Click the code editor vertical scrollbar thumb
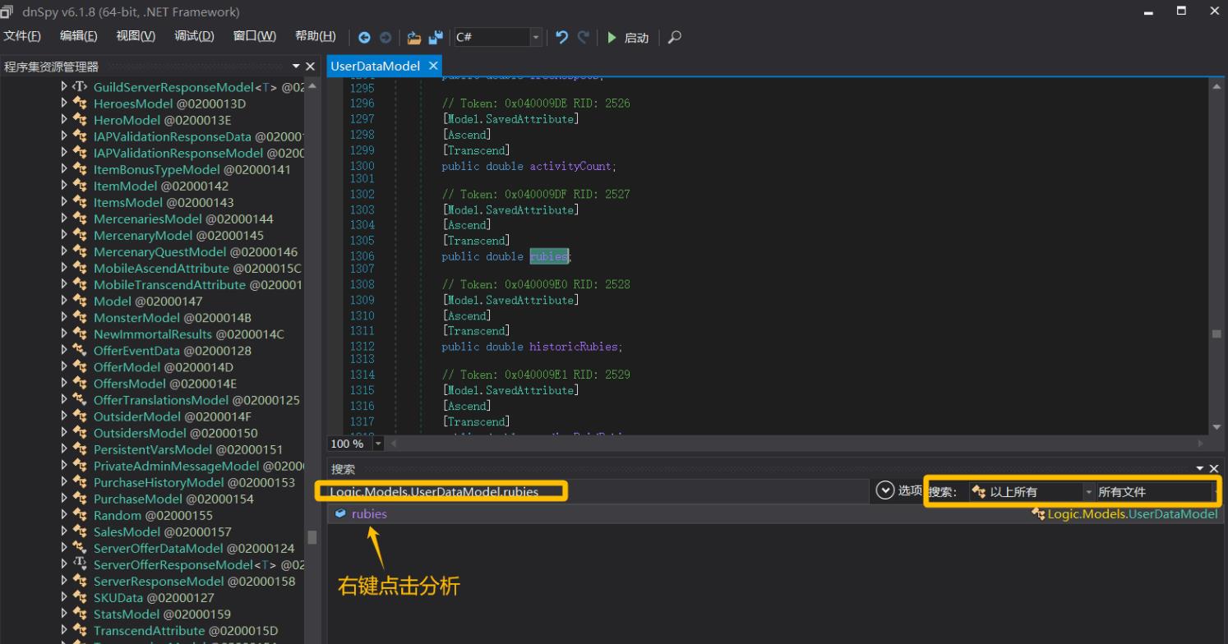The width and height of the screenshot is (1228, 644). 1216,333
